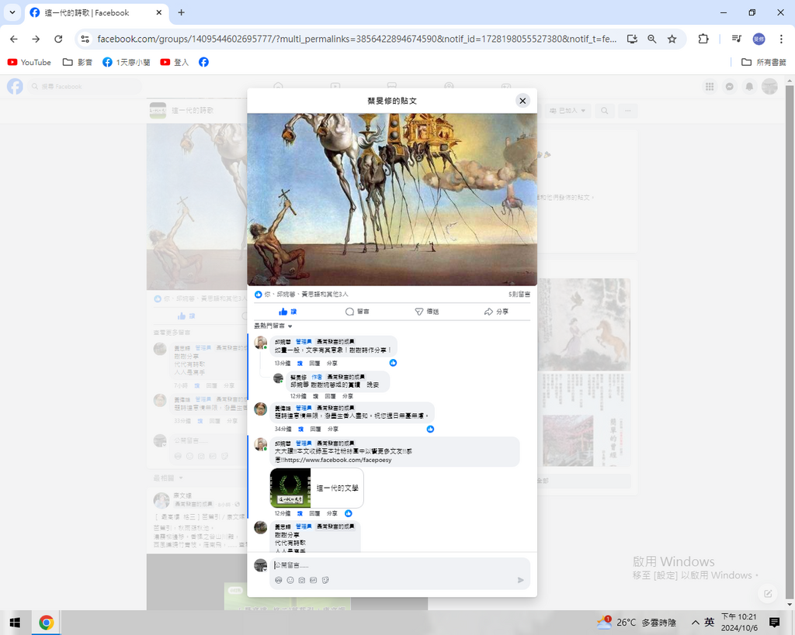Viewport: 795px width, 635px height.
Task: Open the sticker picker in comment box
Action: tap(325, 580)
